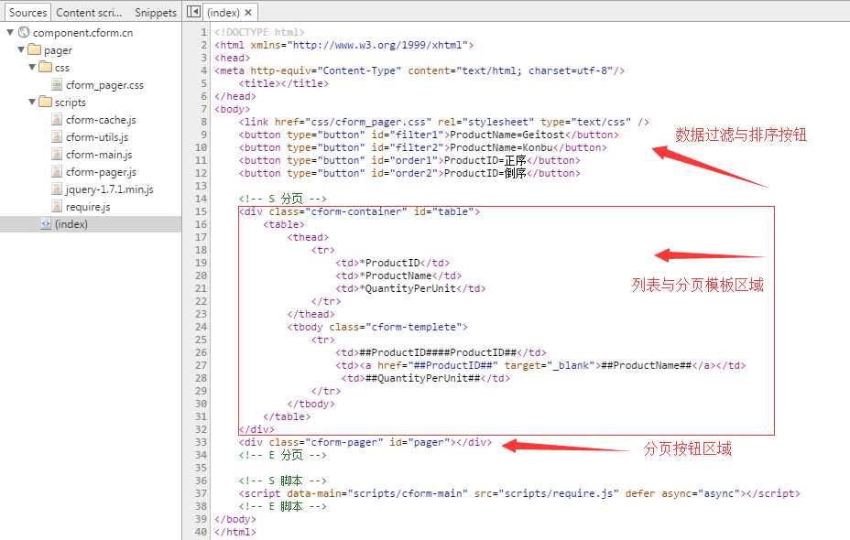This screenshot has height=540, width=850.
Task: Open cform-pager.js file
Action: pyautogui.click(x=102, y=172)
